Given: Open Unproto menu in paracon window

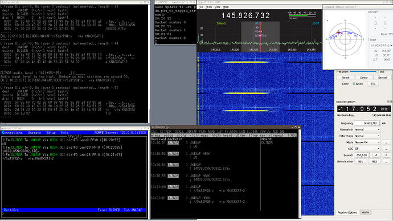Looking at the screenshot, I should tap(34, 133).
